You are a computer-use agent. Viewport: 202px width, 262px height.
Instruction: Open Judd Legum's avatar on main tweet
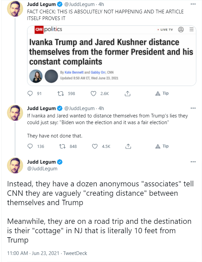pos(15,165)
